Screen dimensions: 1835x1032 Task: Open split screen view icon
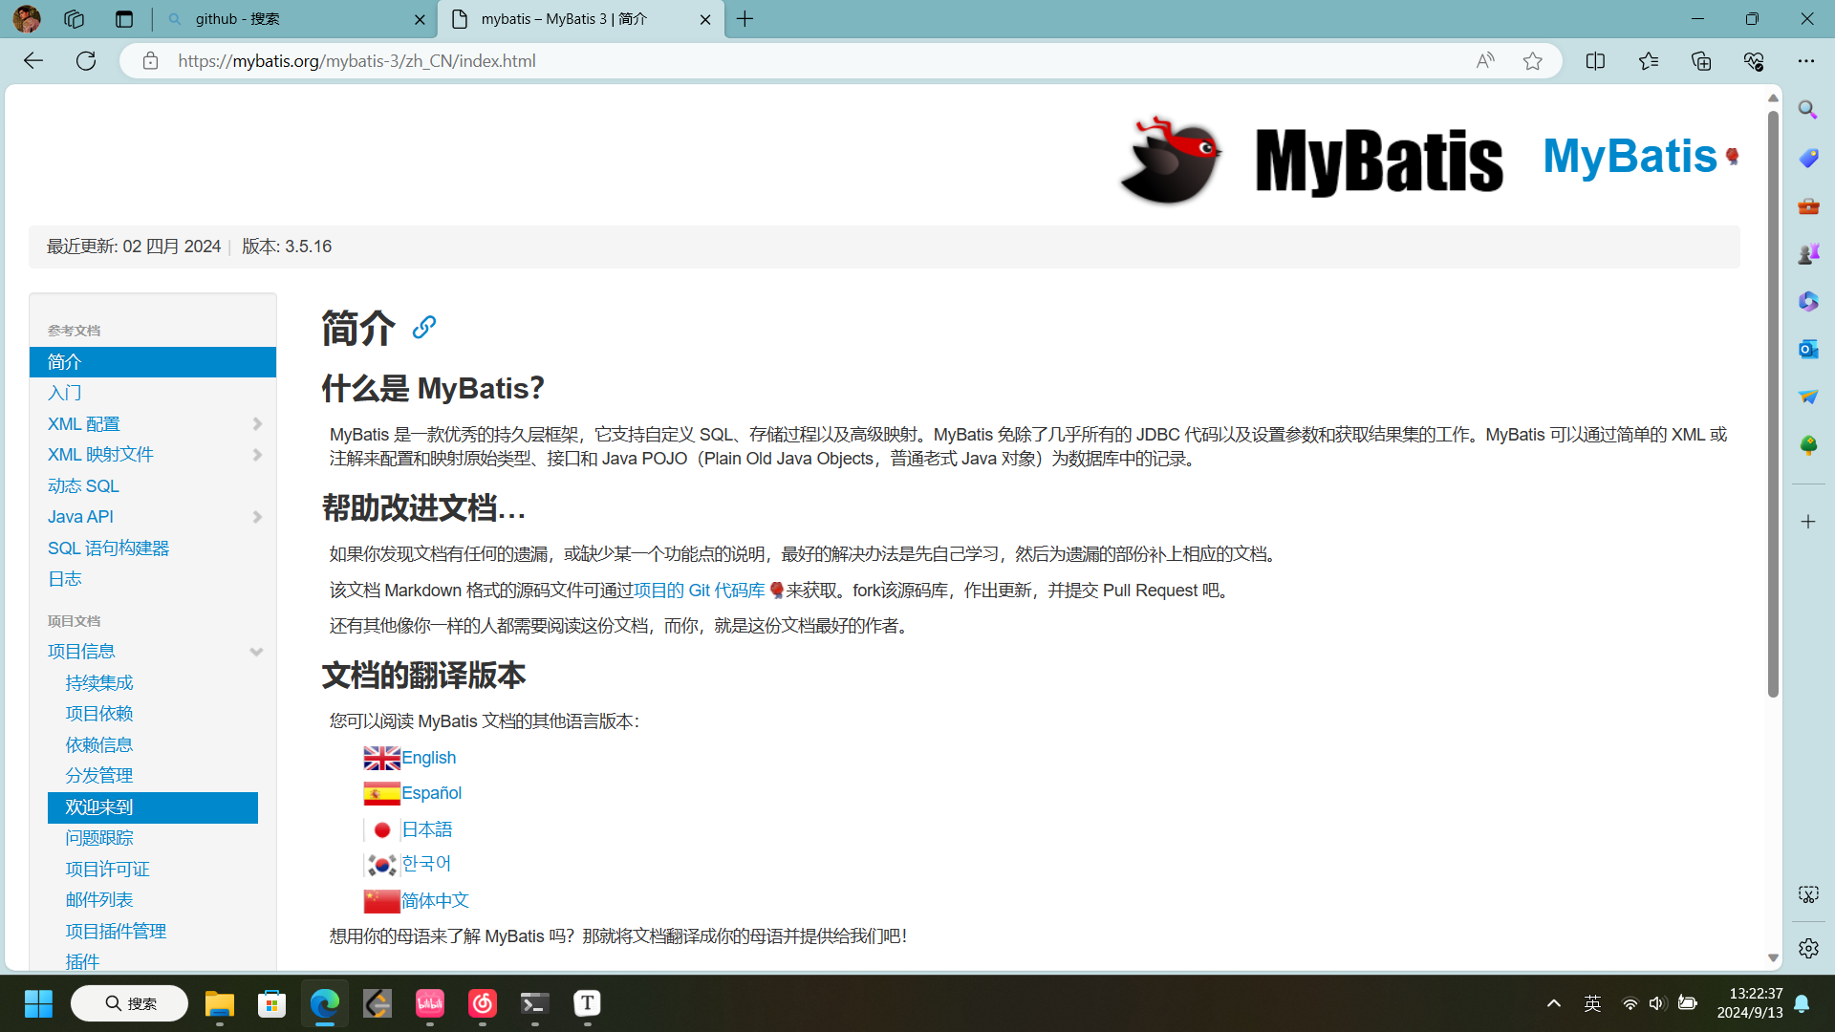click(x=1595, y=61)
